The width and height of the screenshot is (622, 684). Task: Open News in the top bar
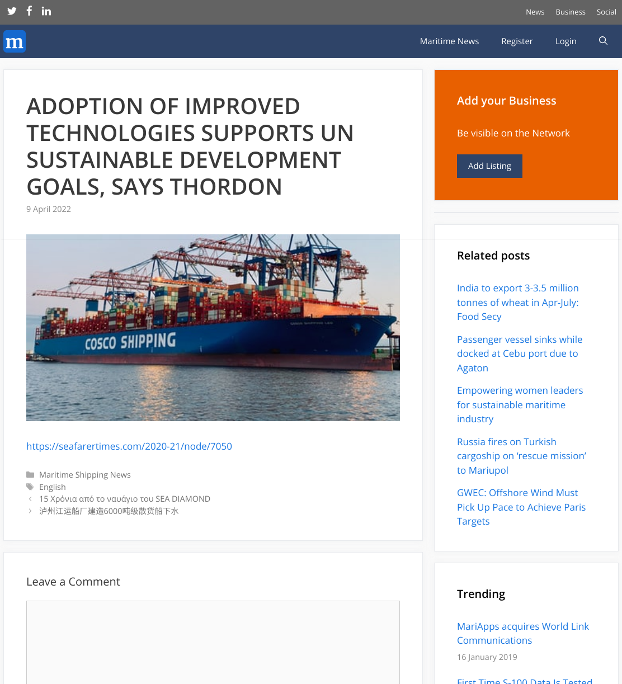(535, 12)
